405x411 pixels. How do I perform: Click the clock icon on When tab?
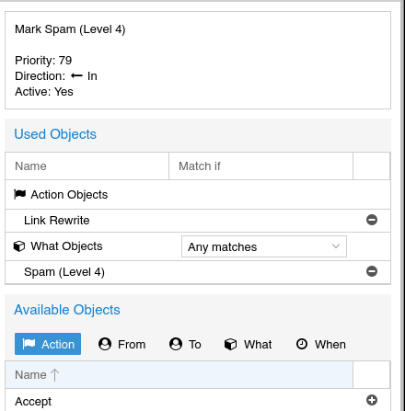coord(302,344)
